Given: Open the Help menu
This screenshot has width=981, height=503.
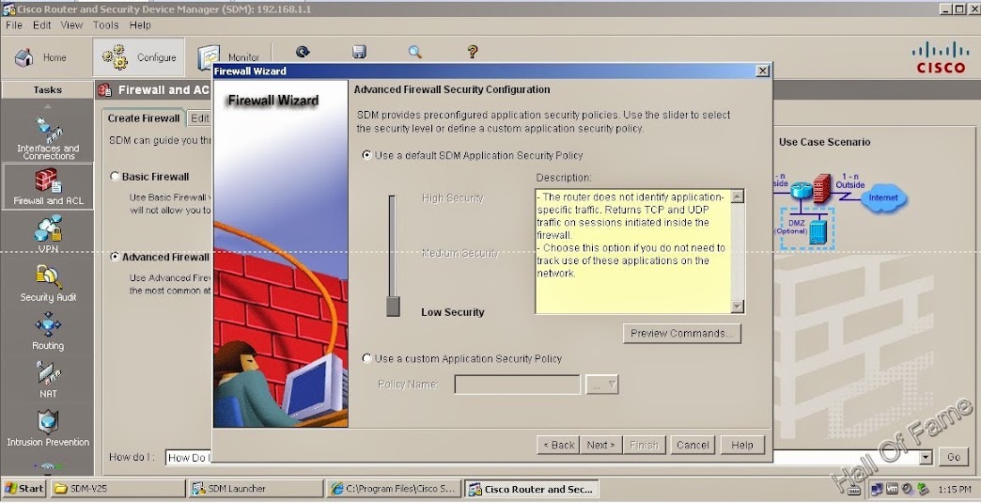Looking at the screenshot, I should click(x=140, y=25).
